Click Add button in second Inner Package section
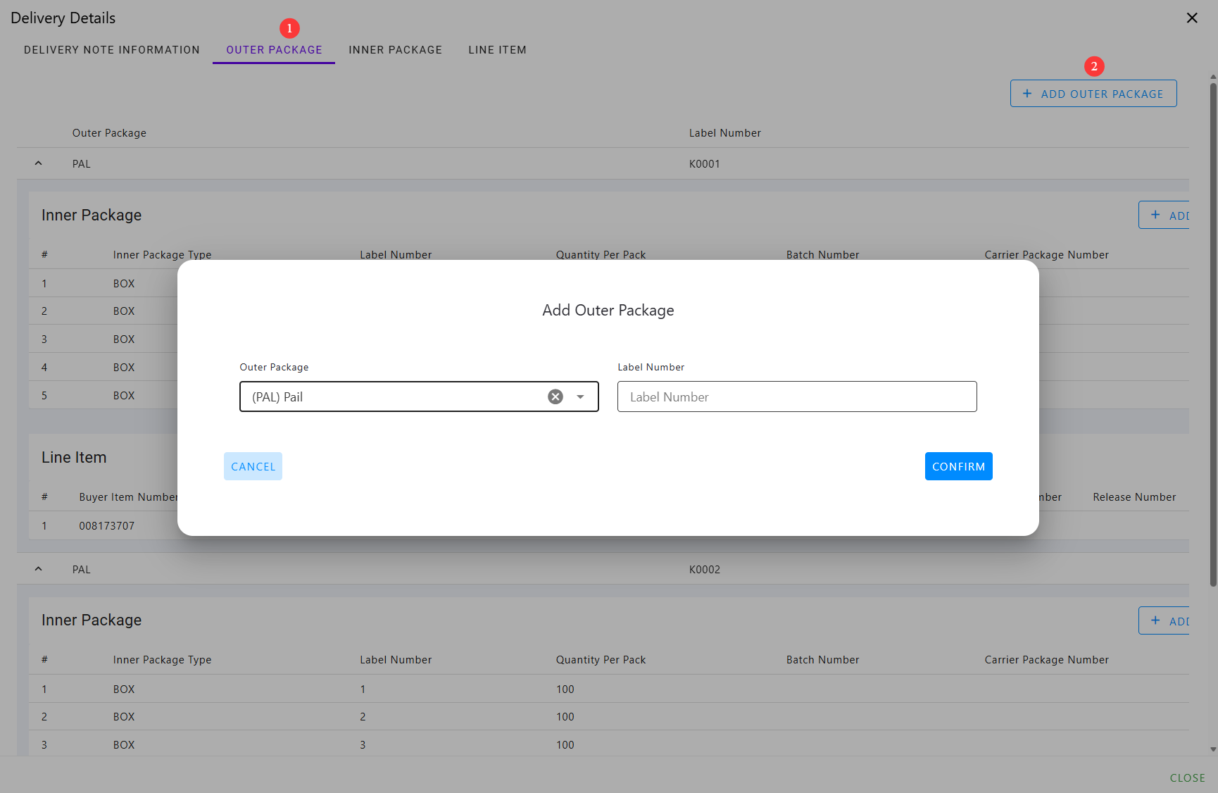 click(x=1165, y=620)
